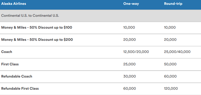The image size is (201, 95).
Task: Click the 50,000 round-trip First Class value
Action: (x=170, y=64)
